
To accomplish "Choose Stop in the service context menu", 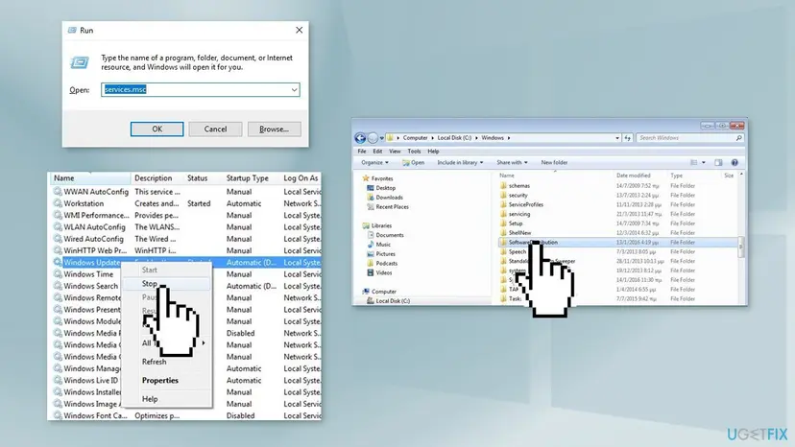I will 167,284.
